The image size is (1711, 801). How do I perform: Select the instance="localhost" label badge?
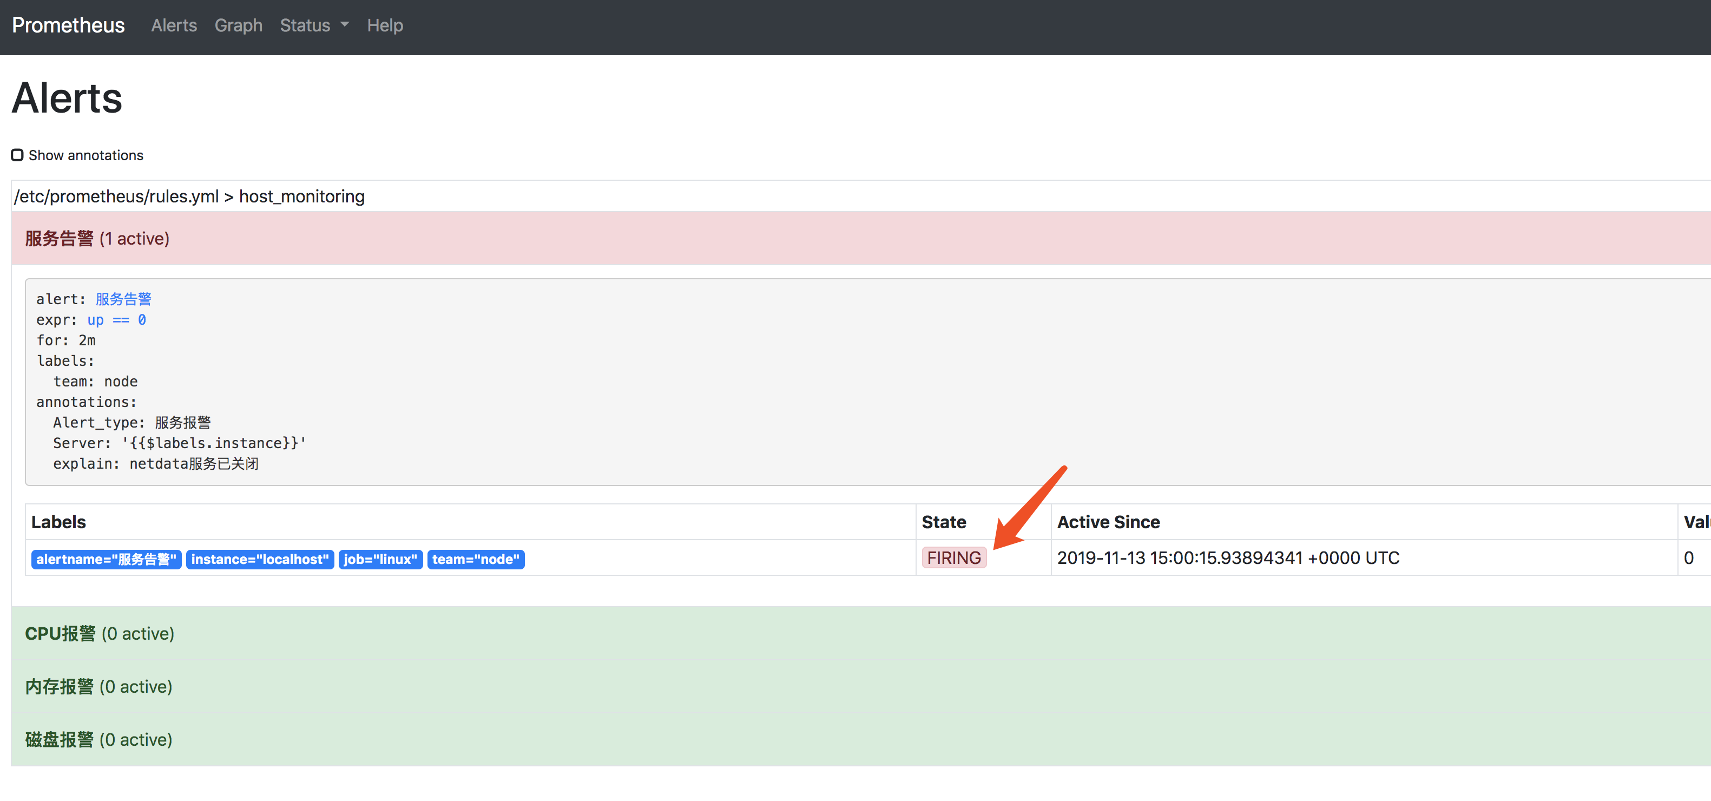[260, 559]
